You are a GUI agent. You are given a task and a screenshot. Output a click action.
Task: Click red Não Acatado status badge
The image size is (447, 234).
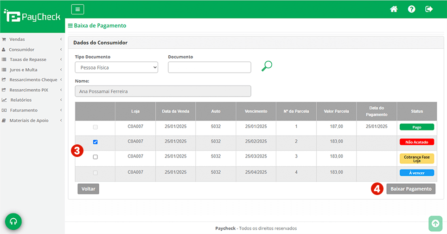click(417, 142)
